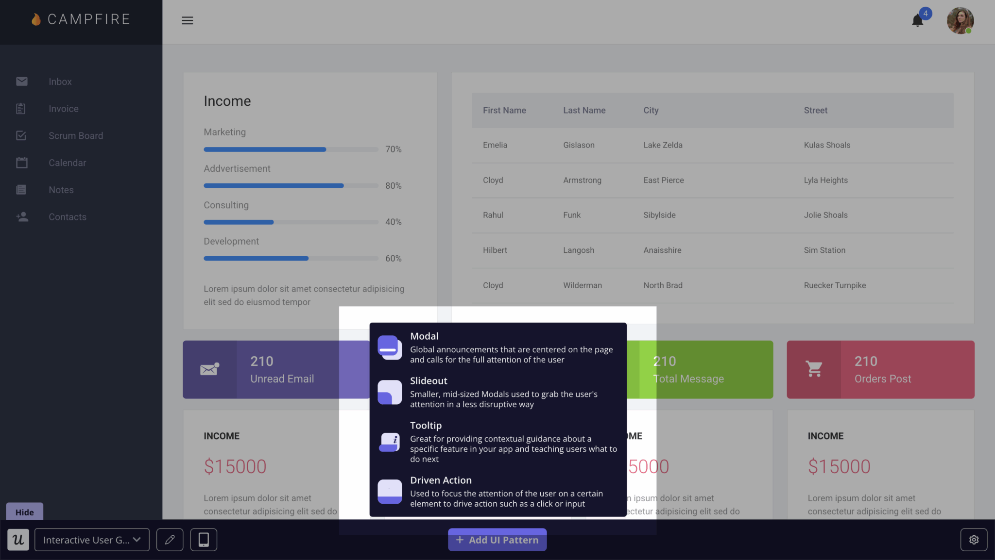Expand the Interactive User Guide dropdown

(x=92, y=539)
